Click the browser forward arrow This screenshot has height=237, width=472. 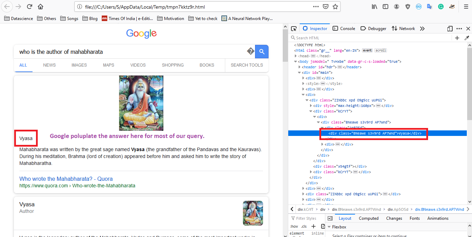(x=18, y=7)
